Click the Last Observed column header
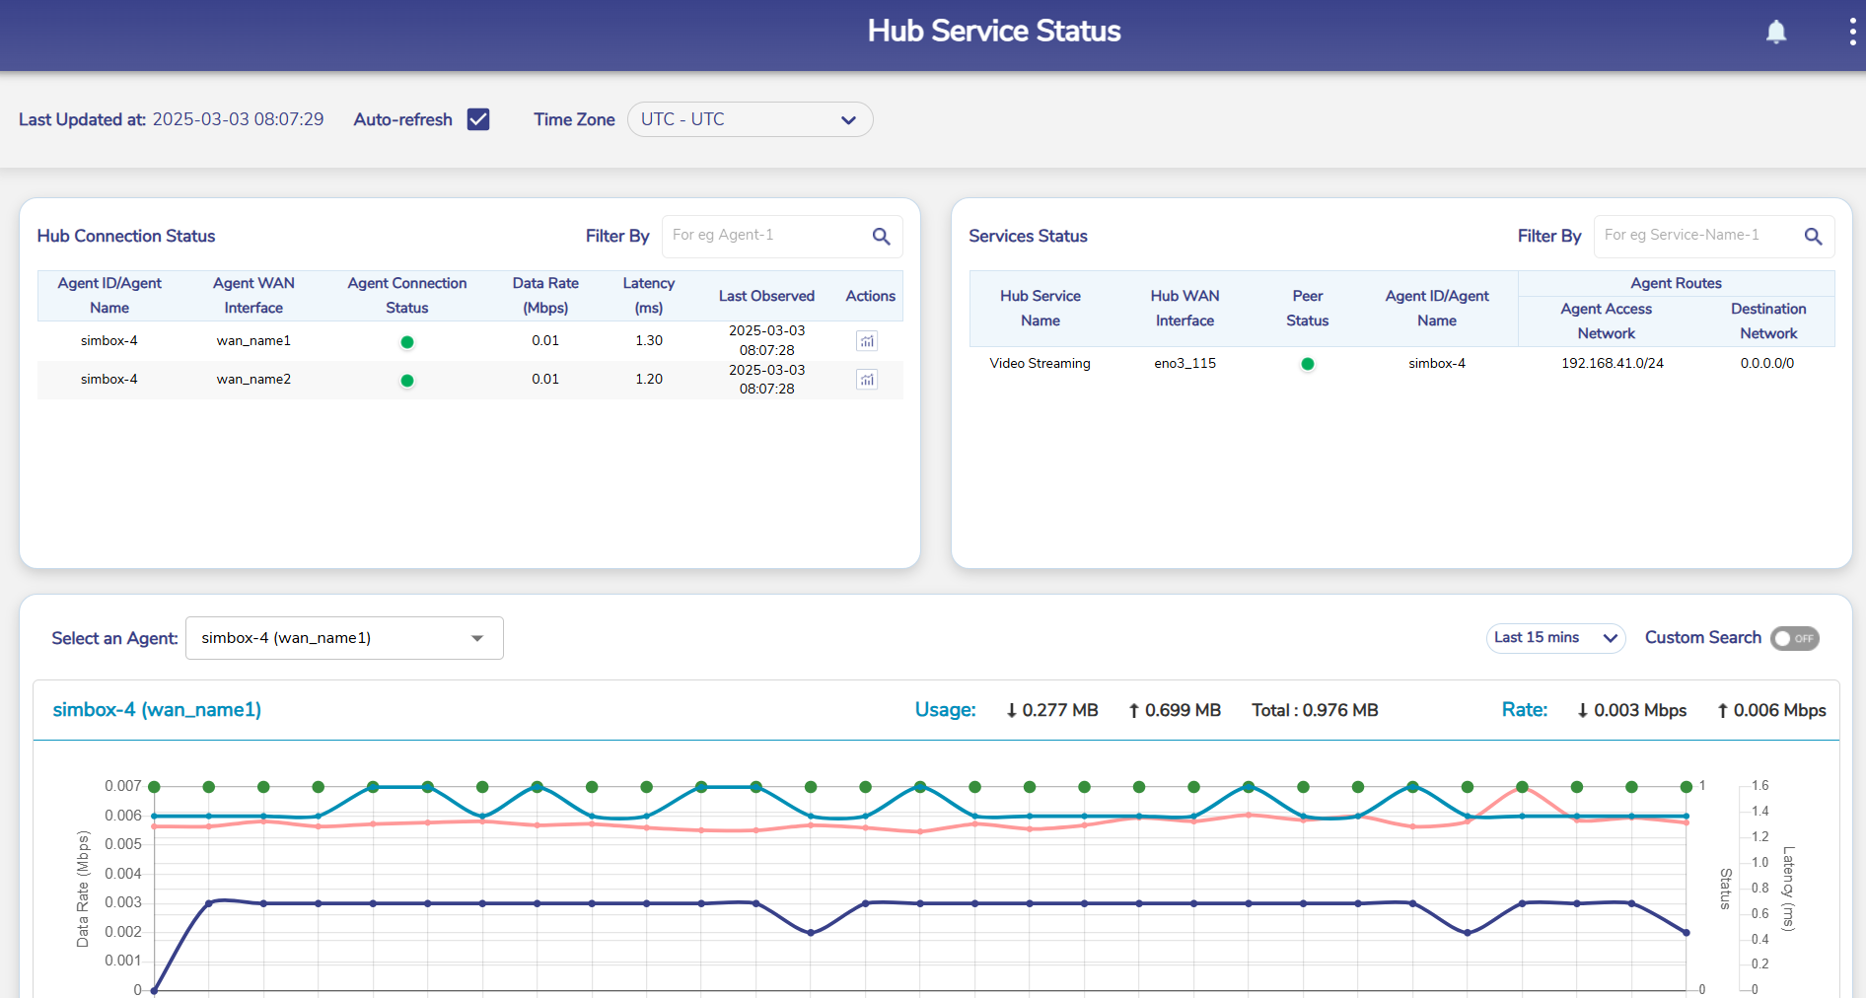 tap(766, 296)
